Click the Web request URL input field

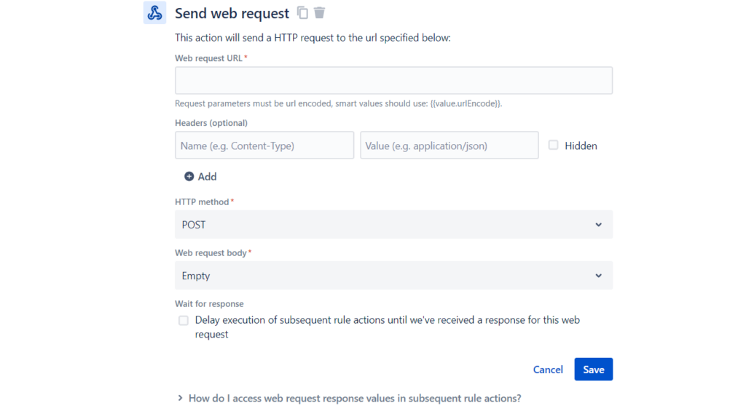pyautogui.click(x=393, y=80)
